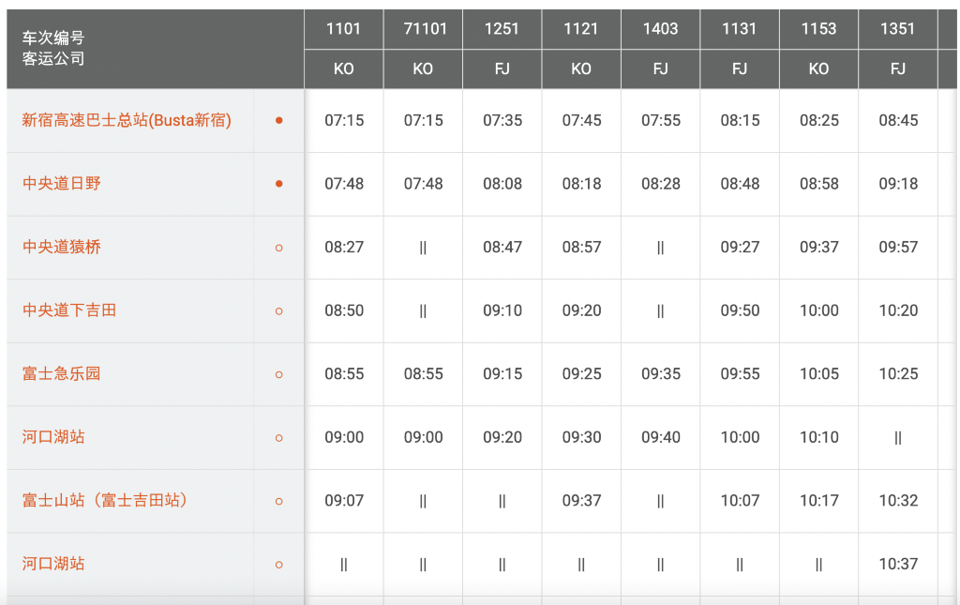Open the 中央道日野 stop link
Viewport: 960px width, 605px height.
[62, 184]
